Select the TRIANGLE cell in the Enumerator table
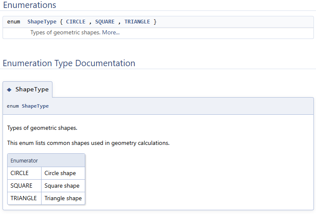The width and height of the screenshot is (316, 214). (24, 199)
